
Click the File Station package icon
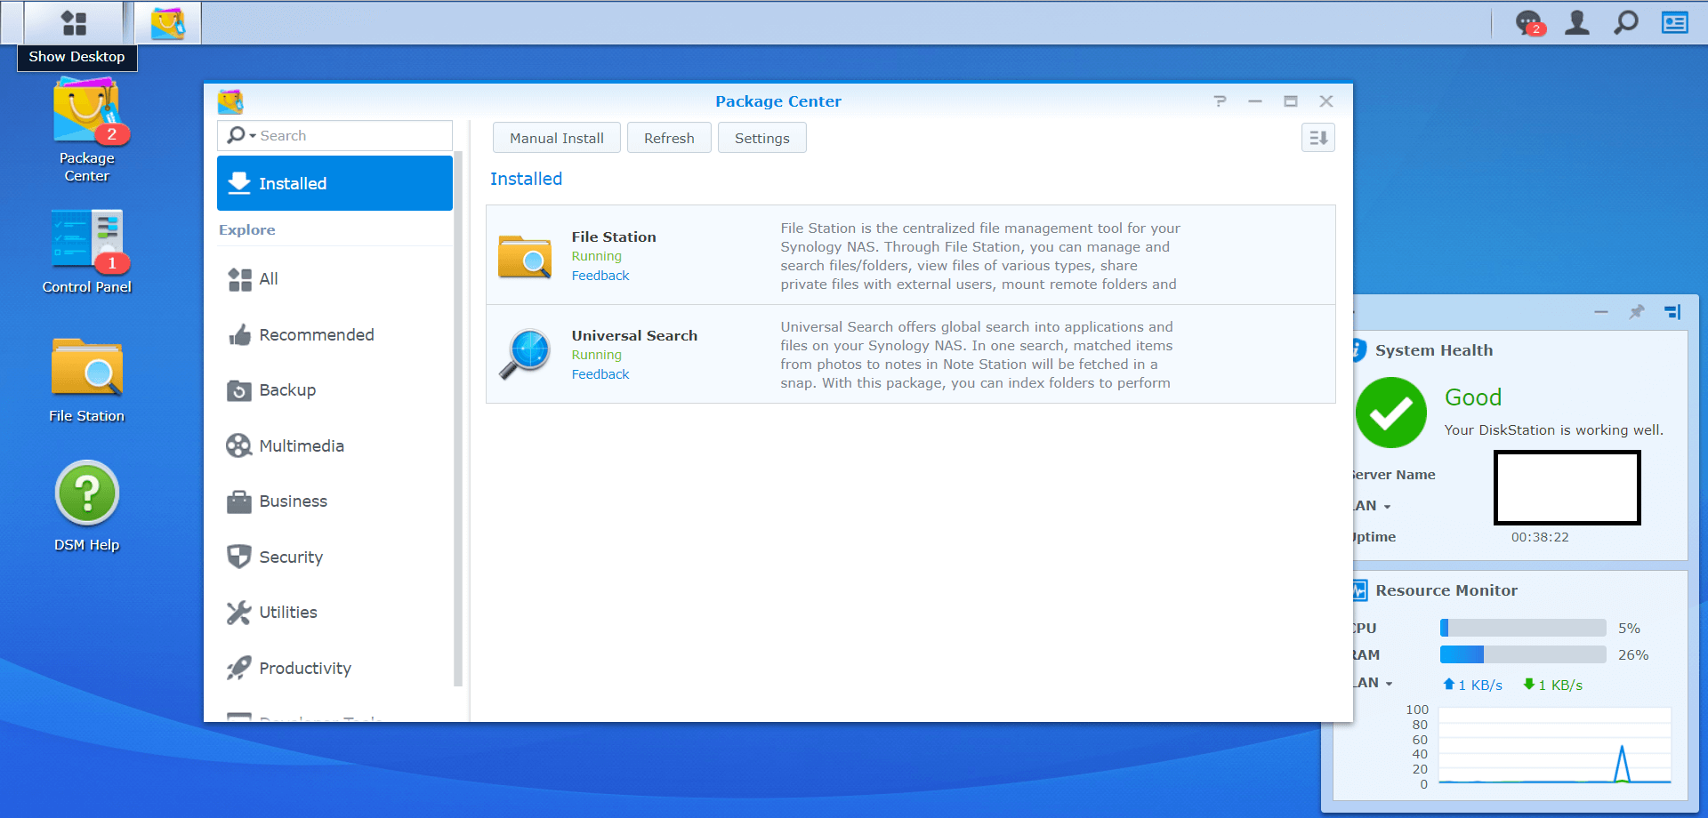pyautogui.click(x=525, y=256)
